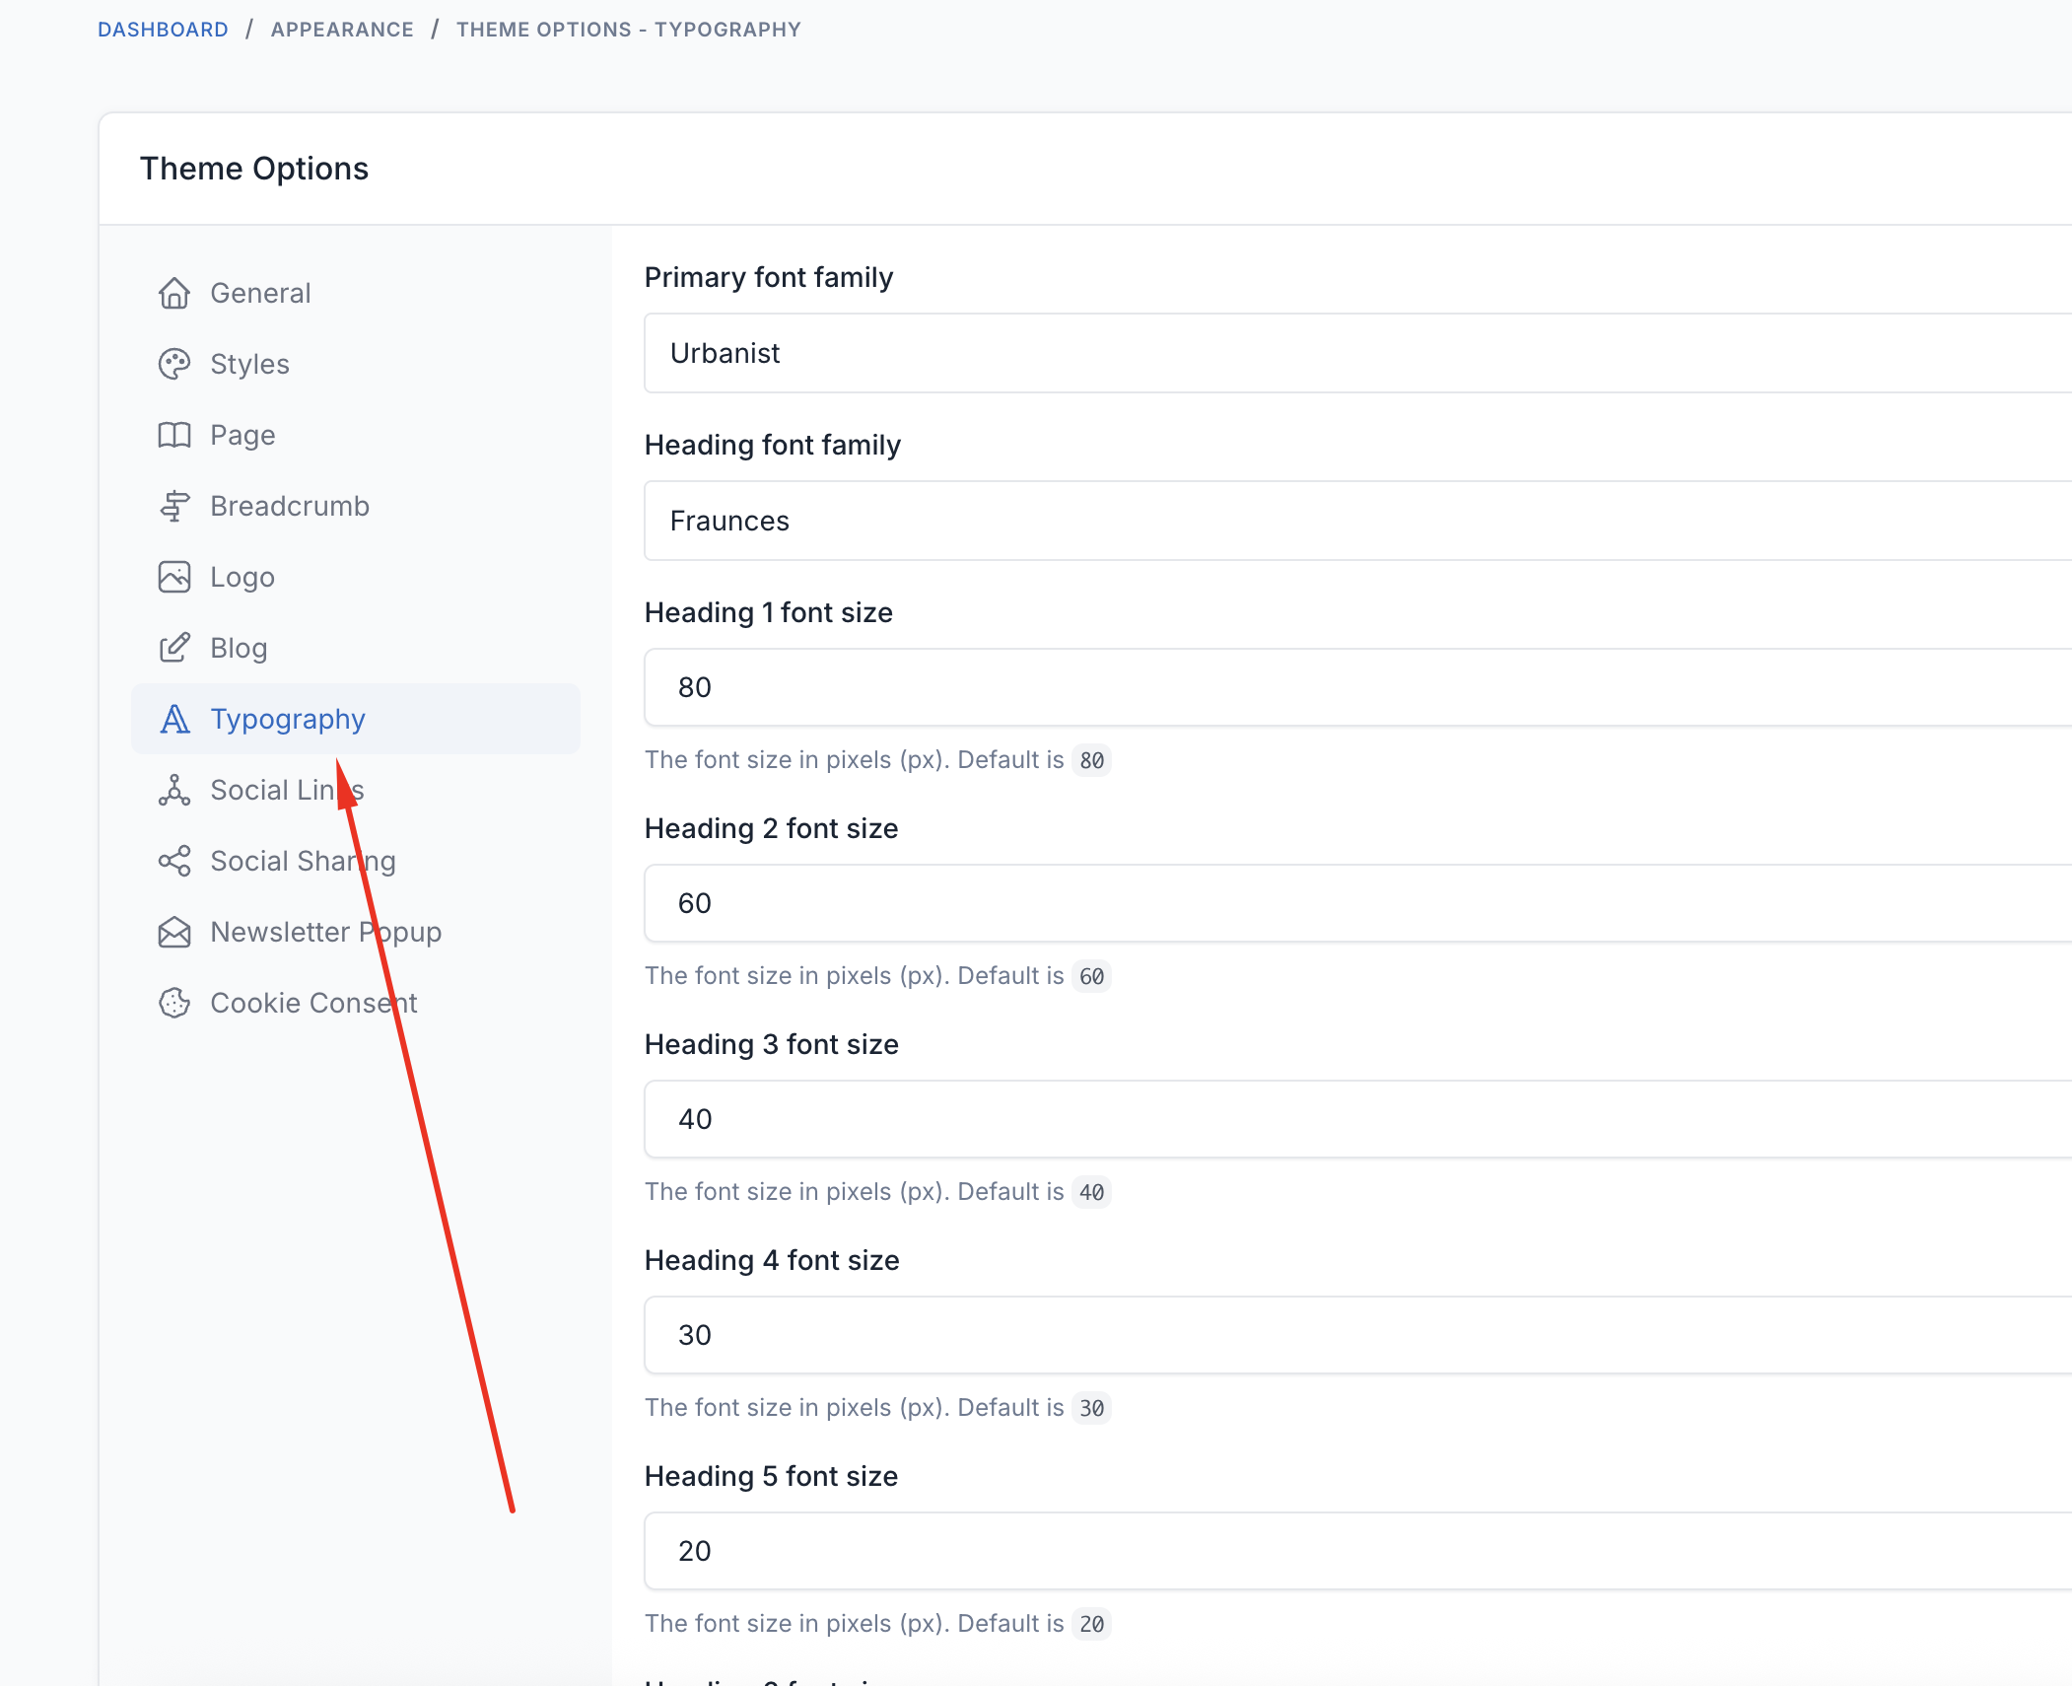Click the Blog pencil icon

pos(174,648)
